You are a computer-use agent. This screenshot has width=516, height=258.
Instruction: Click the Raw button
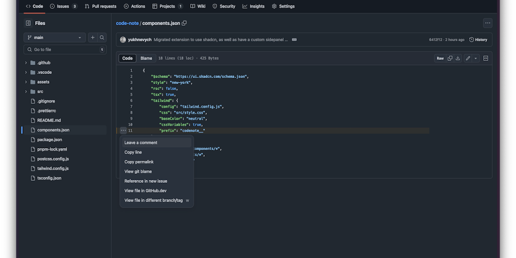click(x=440, y=58)
